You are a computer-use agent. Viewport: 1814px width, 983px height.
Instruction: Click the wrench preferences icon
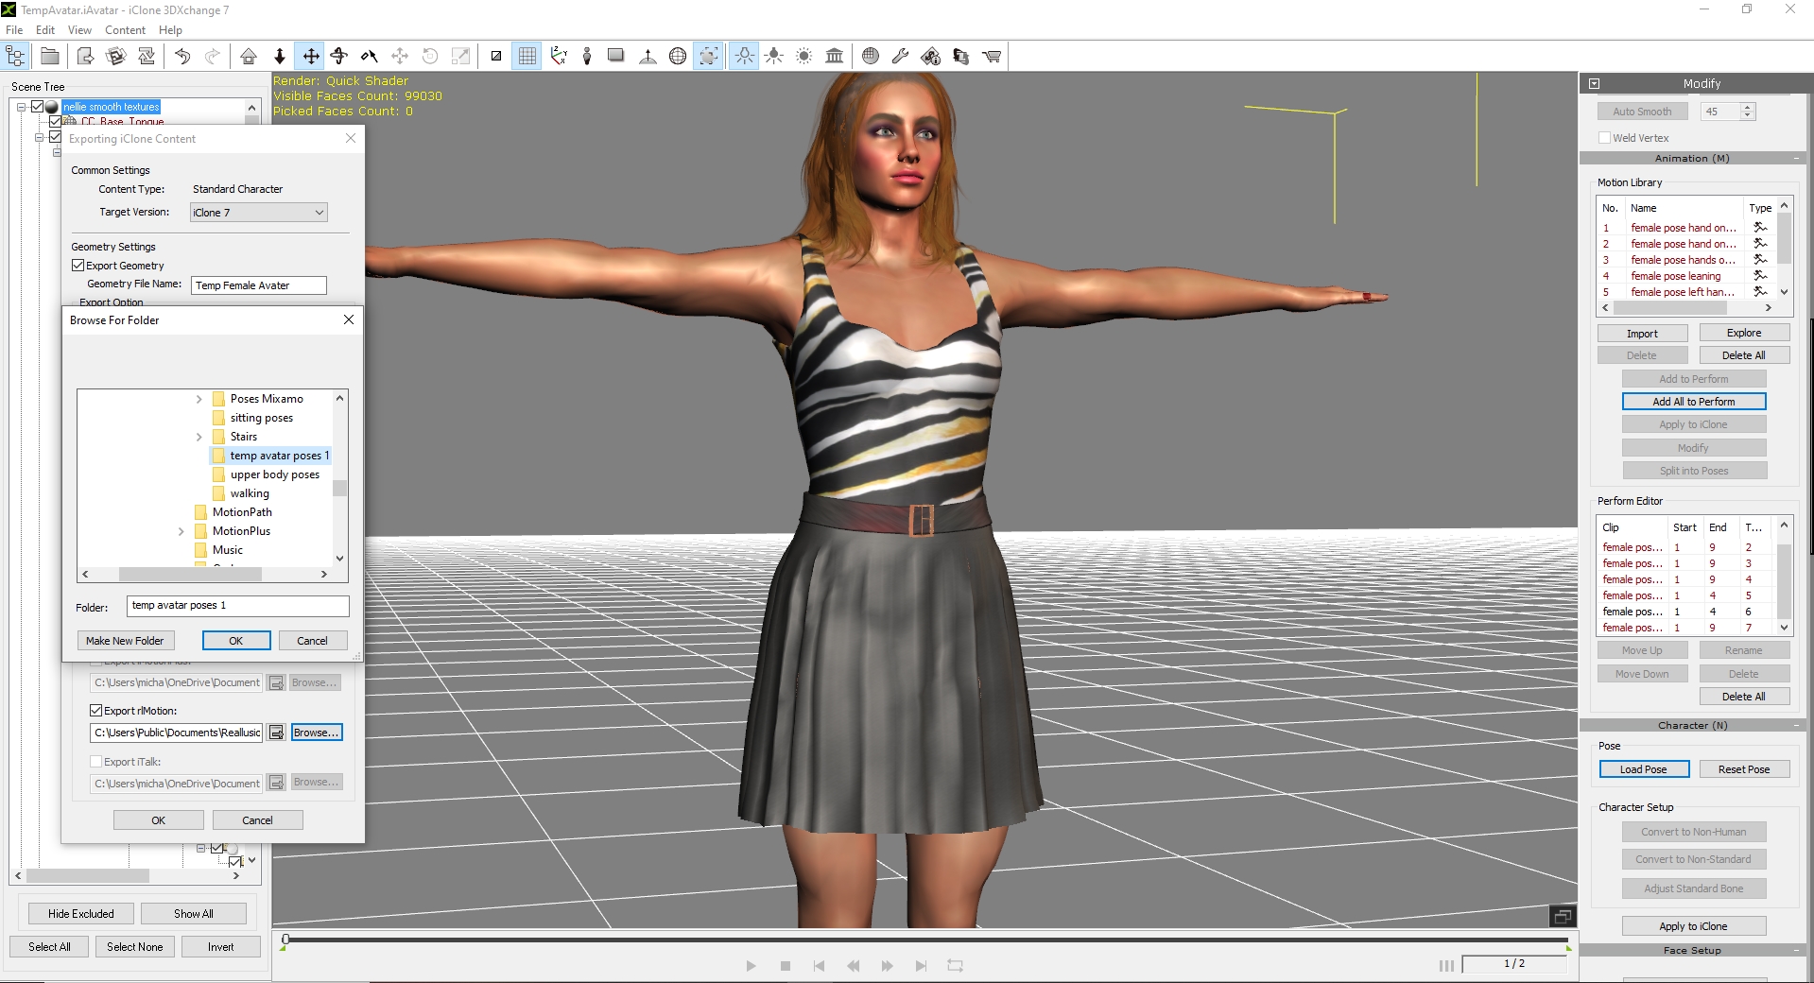[900, 57]
